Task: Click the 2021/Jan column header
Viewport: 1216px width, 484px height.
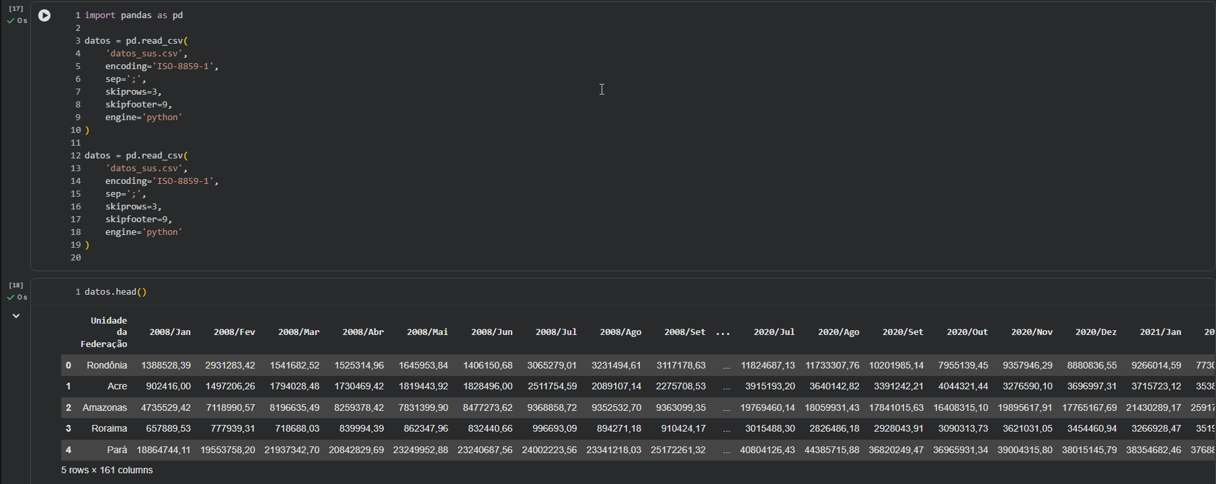Action: click(x=1160, y=332)
